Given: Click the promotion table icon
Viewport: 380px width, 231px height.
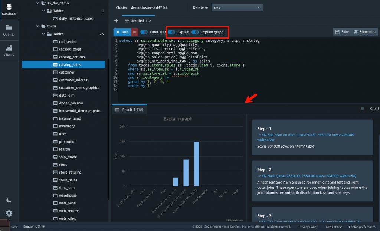Looking at the screenshot, I should click(55, 141).
